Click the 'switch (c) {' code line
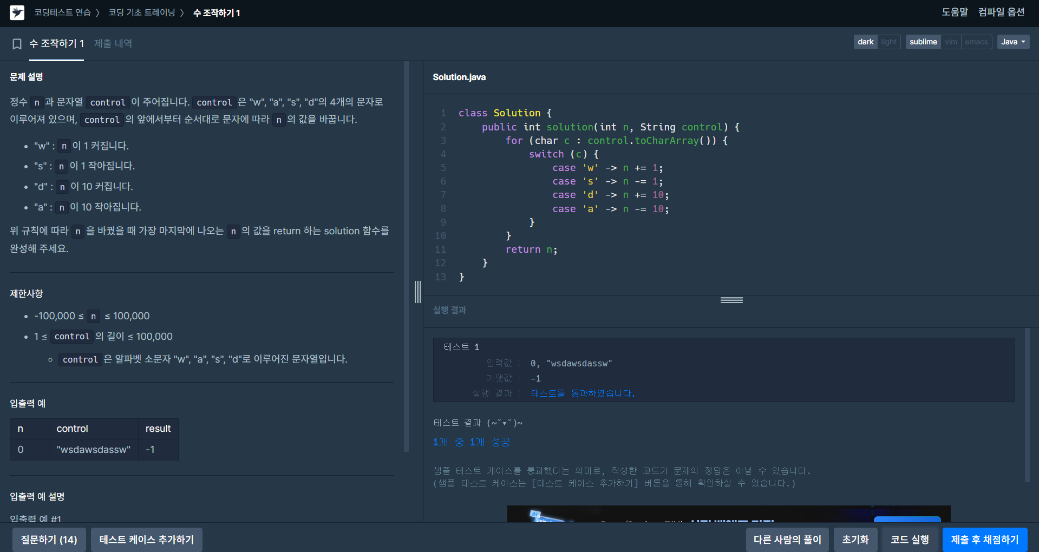The image size is (1039, 552). pyautogui.click(x=564, y=154)
